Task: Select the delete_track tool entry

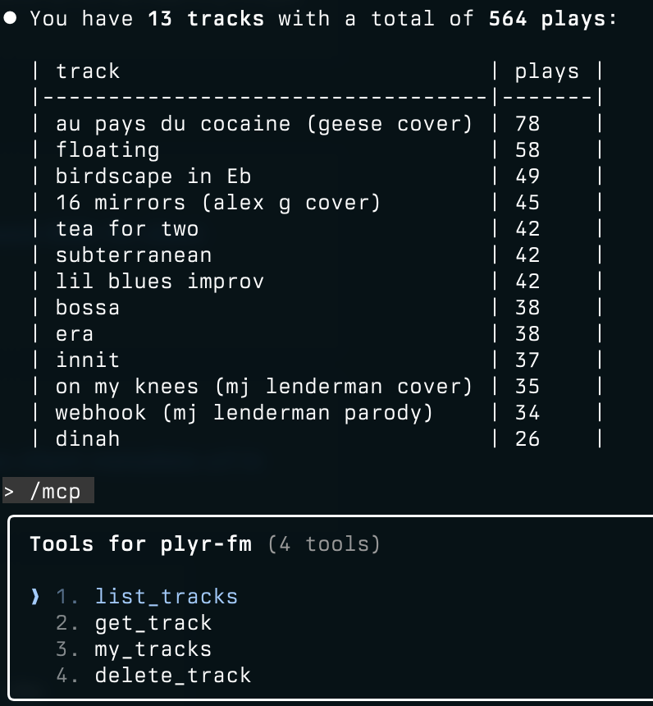Action: point(172,676)
